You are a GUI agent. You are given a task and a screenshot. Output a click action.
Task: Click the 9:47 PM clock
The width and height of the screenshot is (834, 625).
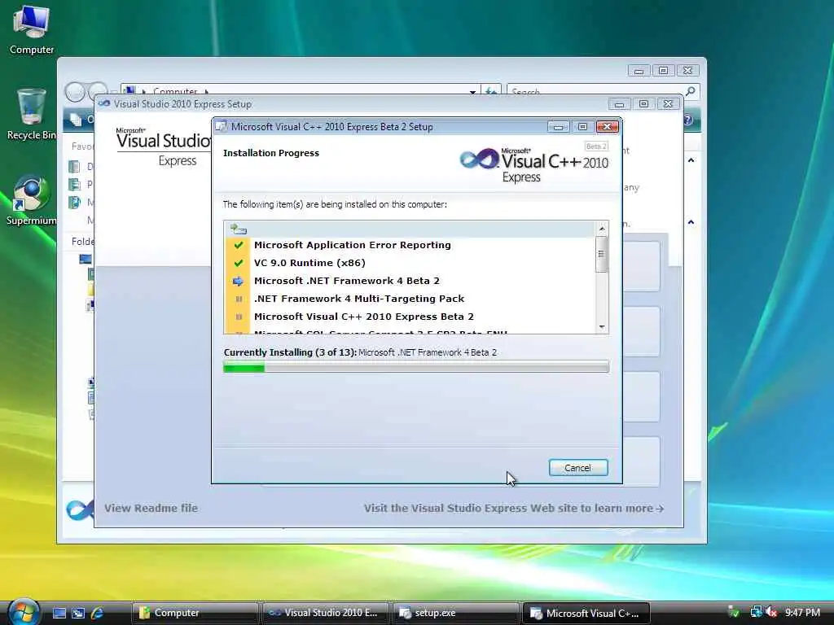click(x=802, y=613)
